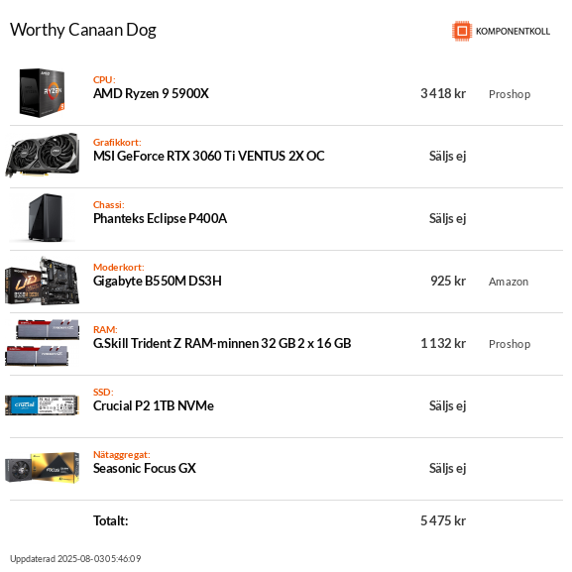Open the AMD Ryzen 9 5900X product link

click(151, 94)
